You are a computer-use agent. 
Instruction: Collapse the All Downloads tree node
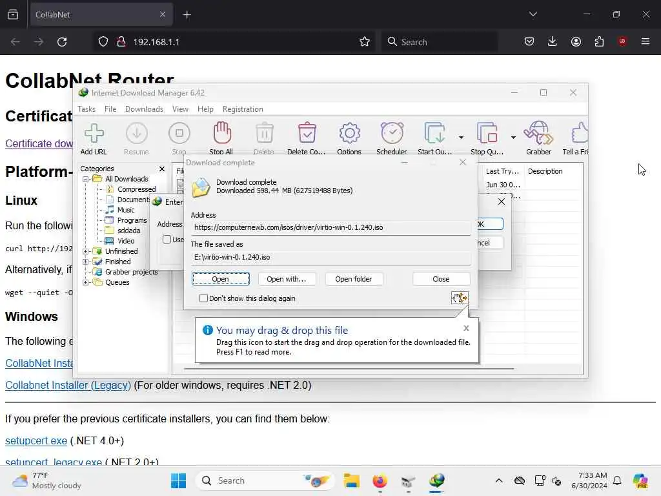tap(86, 180)
